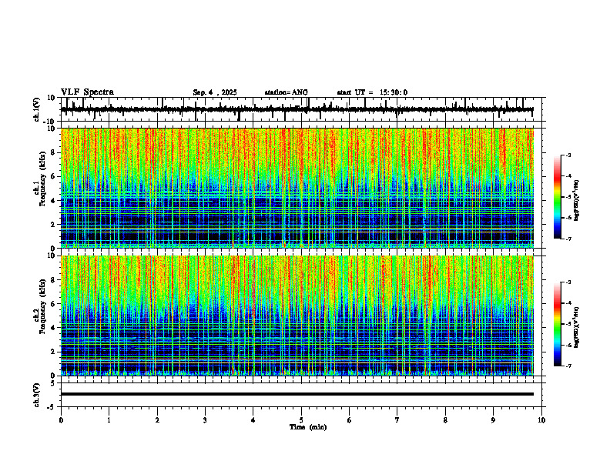Click time-axis tick label '0'
This screenshot has height=471, width=610.
pyautogui.click(x=61, y=420)
